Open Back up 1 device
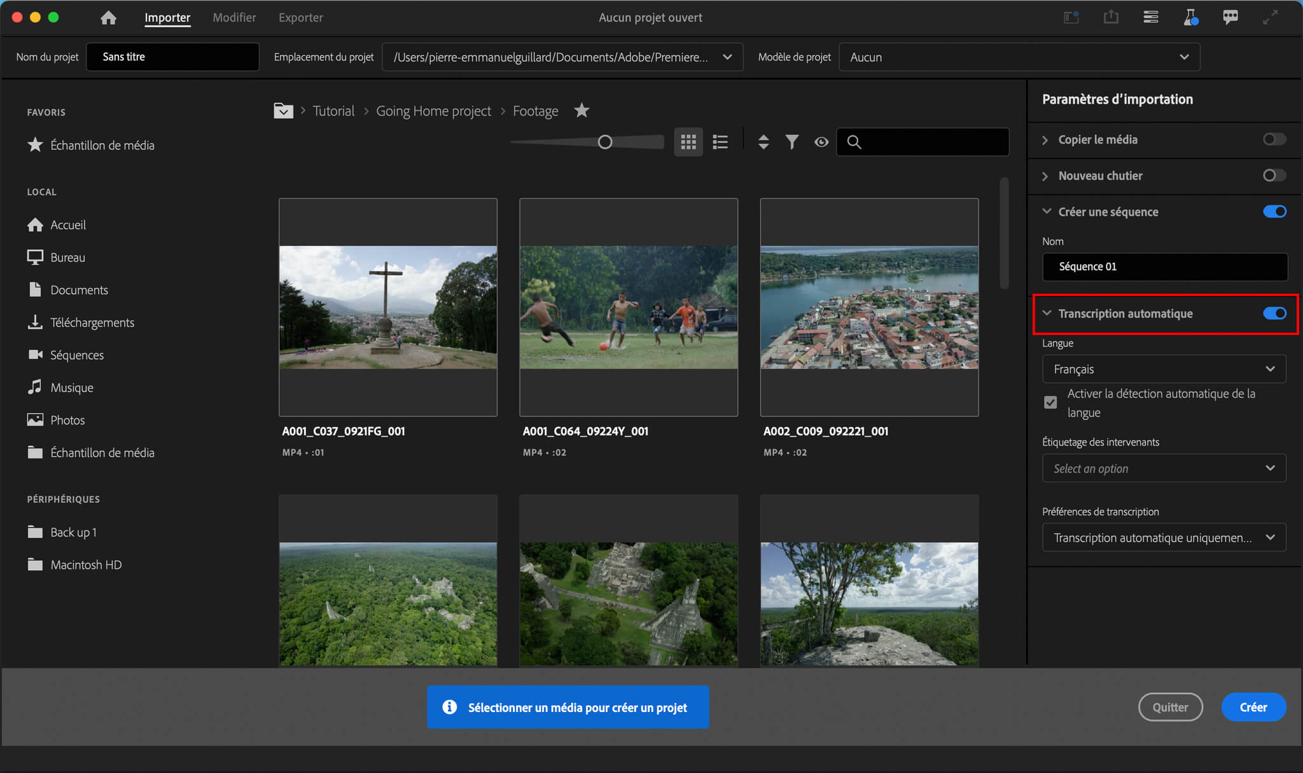The image size is (1303, 773). click(x=62, y=532)
